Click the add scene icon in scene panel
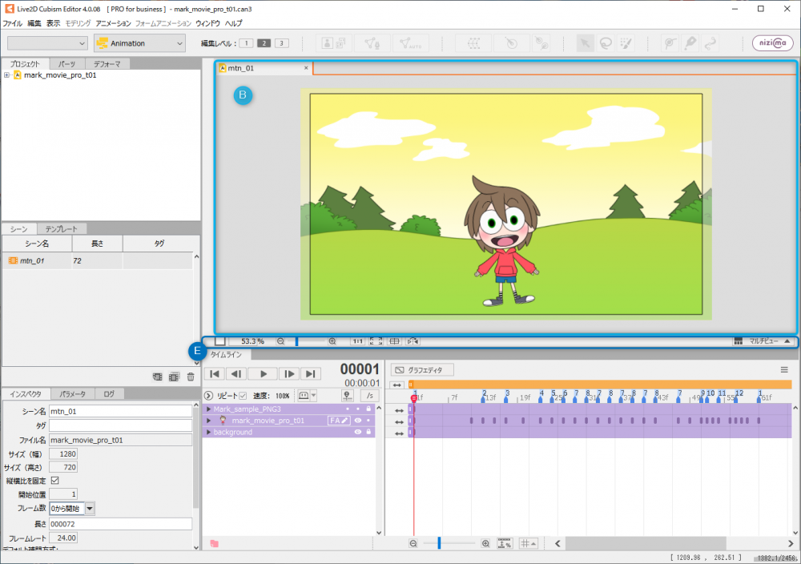The width and height of the screenshot is (801, 564). tap(157, 377)
